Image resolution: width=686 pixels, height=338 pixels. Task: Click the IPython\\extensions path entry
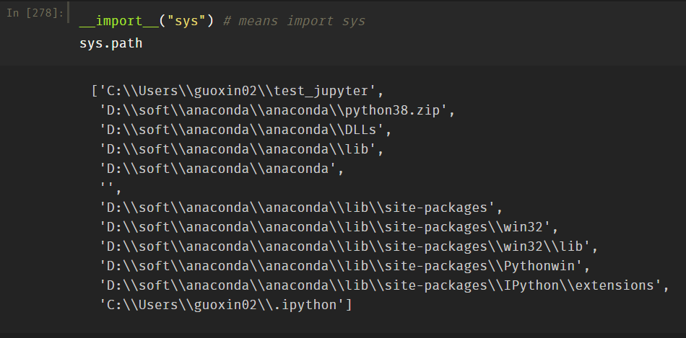(381, 286)
